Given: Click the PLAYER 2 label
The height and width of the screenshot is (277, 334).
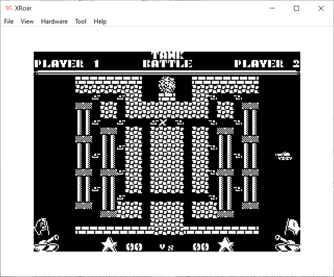Looking at the screenshot, I should coord(267,64).
